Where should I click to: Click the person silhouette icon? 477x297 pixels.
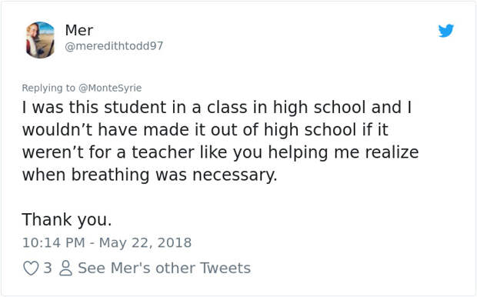click(65, 268)
